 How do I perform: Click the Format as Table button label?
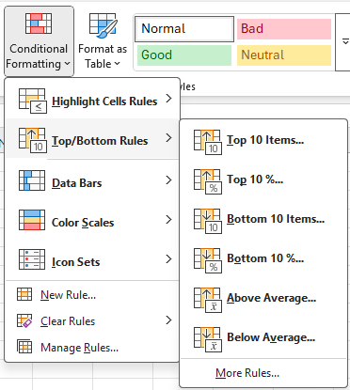(x=103, y=56)
